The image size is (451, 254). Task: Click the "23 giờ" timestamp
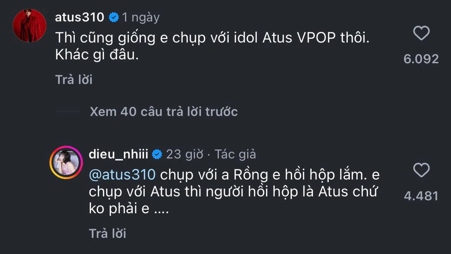coord(184,154)
